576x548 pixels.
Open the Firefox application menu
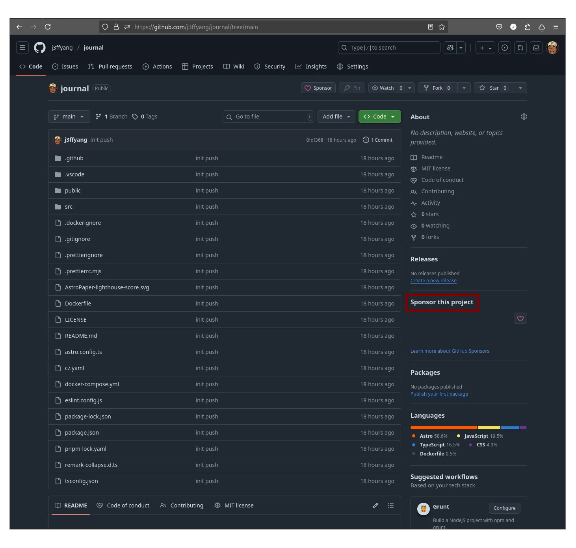556,27
